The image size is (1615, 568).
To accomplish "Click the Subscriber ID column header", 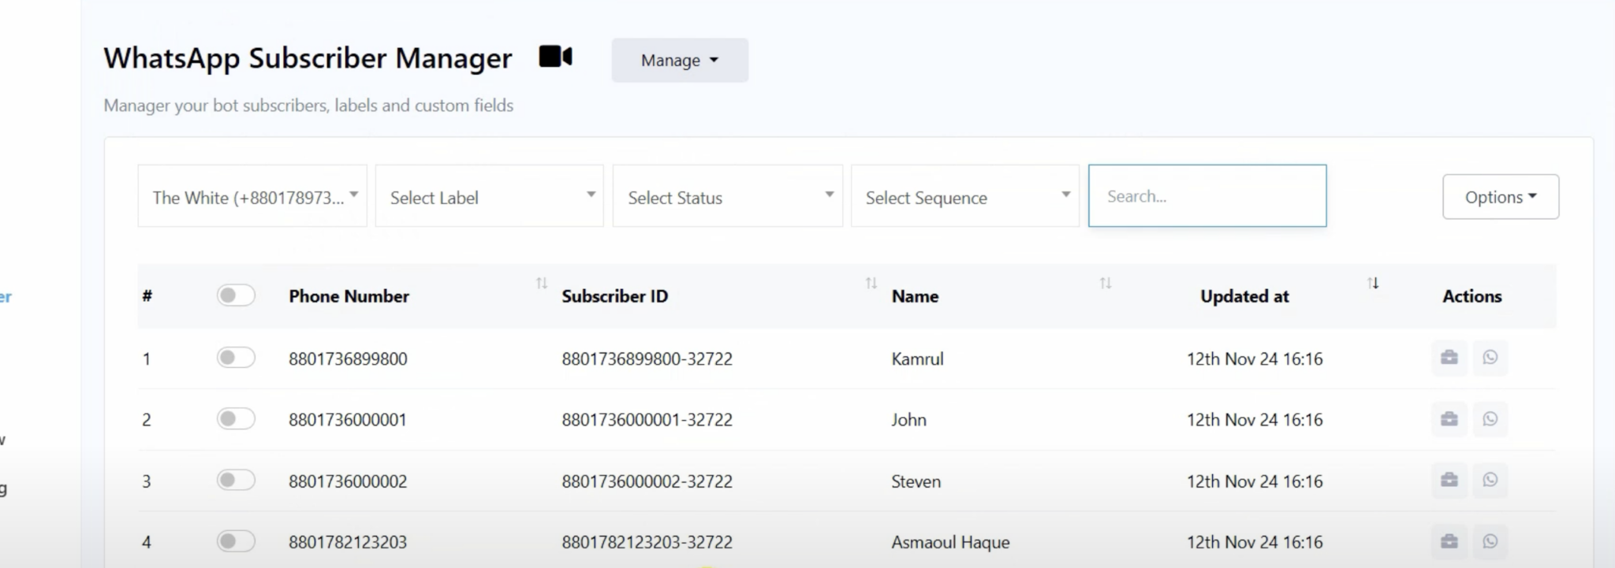I will [x=615, y=296].
